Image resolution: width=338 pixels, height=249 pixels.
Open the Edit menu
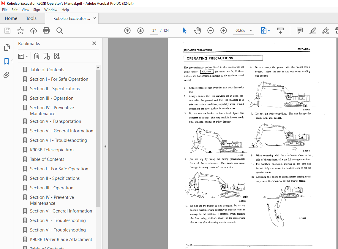coord(15,10)
